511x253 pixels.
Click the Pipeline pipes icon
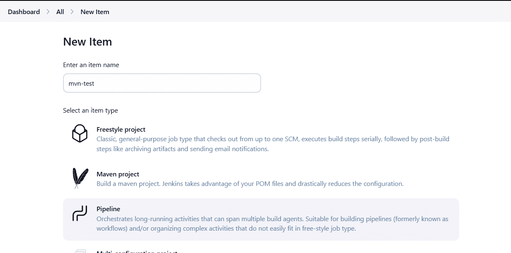(x=80, y=213)
